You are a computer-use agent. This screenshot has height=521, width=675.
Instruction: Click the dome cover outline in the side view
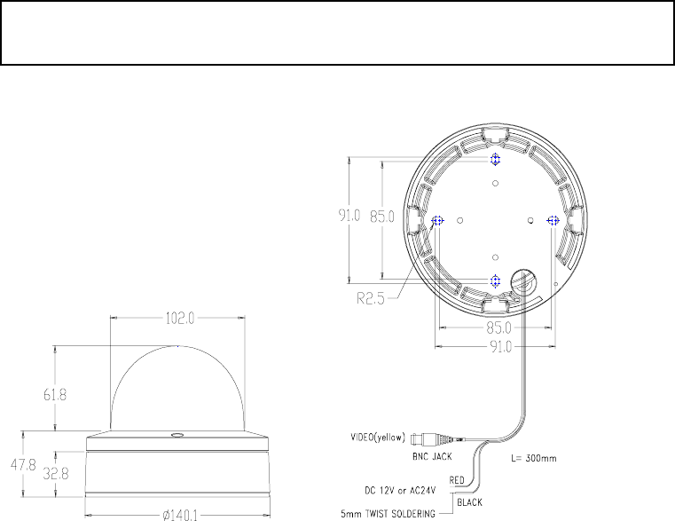pos(177,388)
